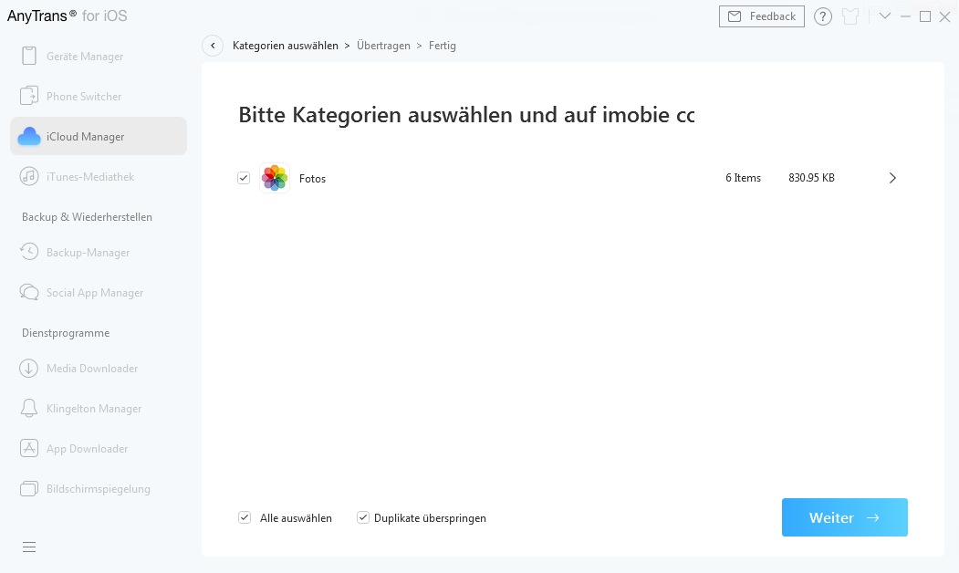Open the Feedback form
The image size is (959, 573).
click(761, 16)
